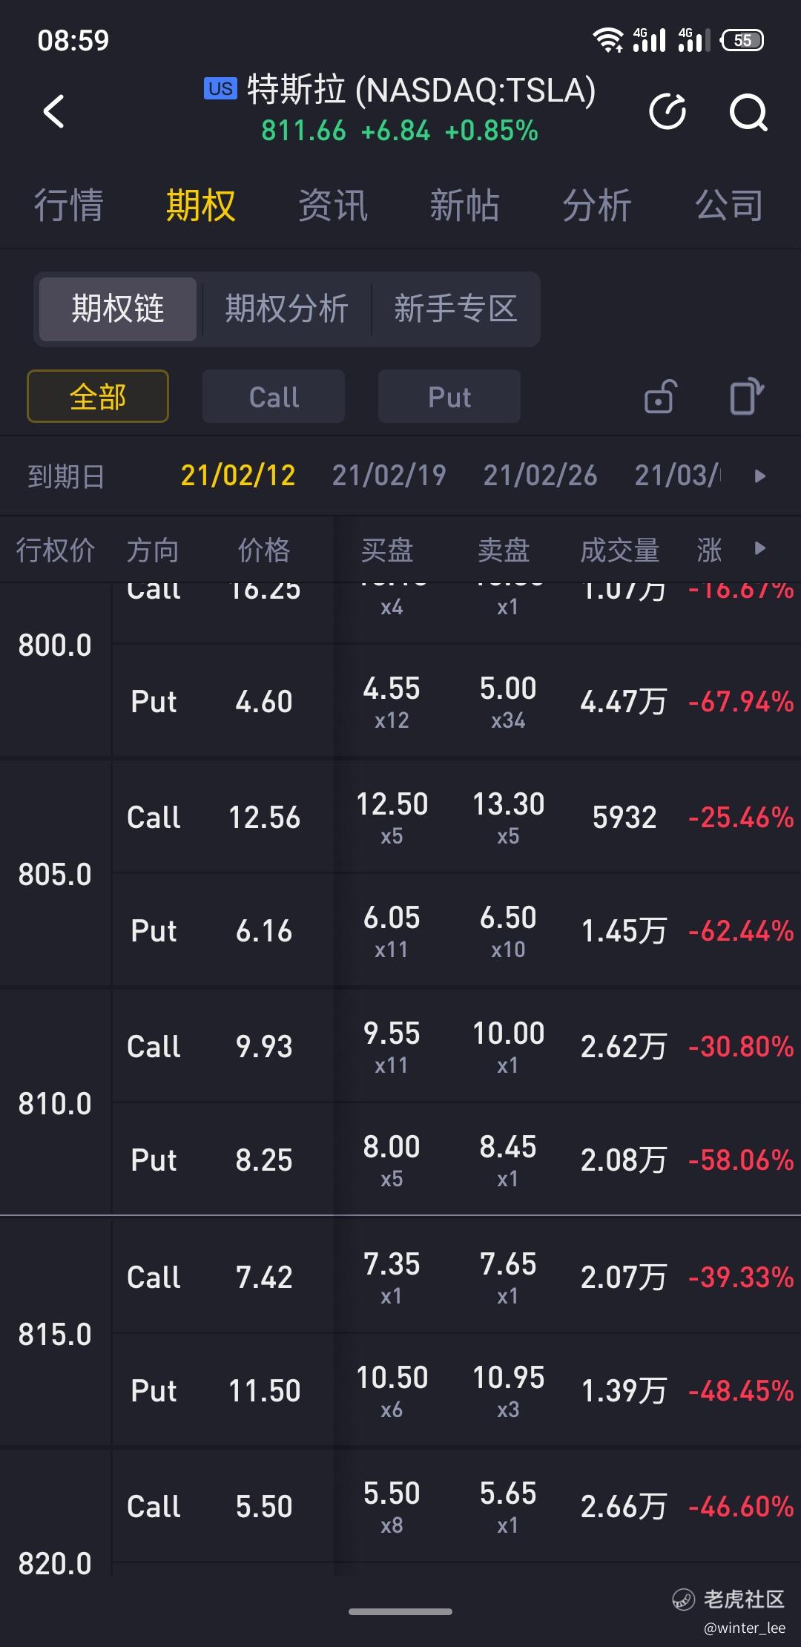Tap the US market badge icon
This screenshot has width=801, height=1647.
coord(220,88)
